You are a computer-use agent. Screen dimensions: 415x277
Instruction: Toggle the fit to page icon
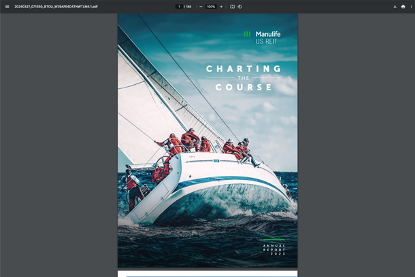coord(232,7)
